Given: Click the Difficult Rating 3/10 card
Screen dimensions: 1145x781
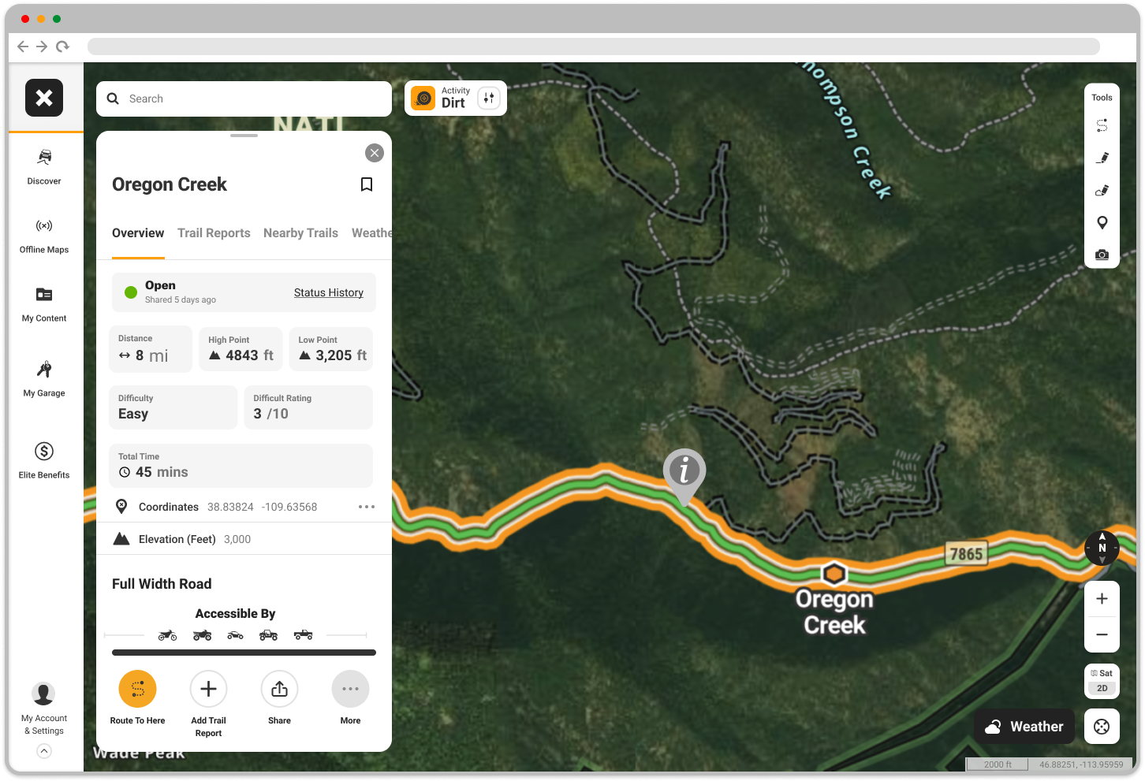Looking at the screenshot, I should pos(308,407).
